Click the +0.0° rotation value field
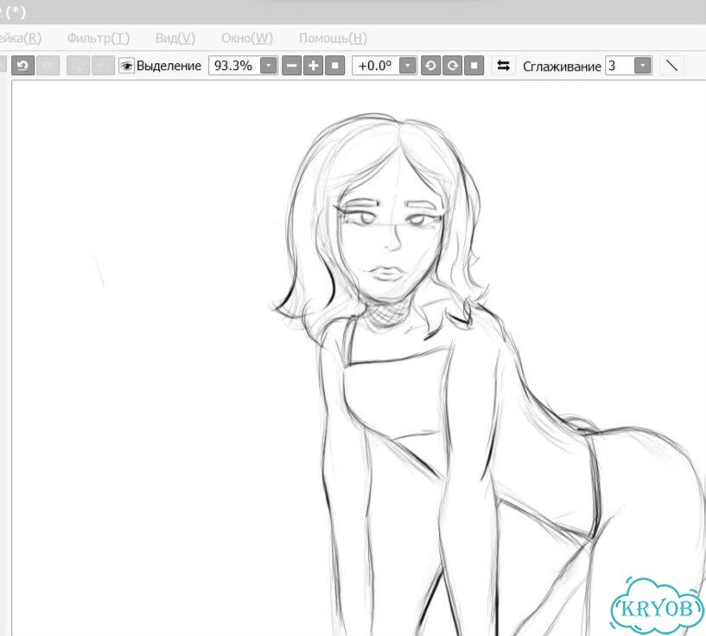The image size is (706, 636). [376, 66]
